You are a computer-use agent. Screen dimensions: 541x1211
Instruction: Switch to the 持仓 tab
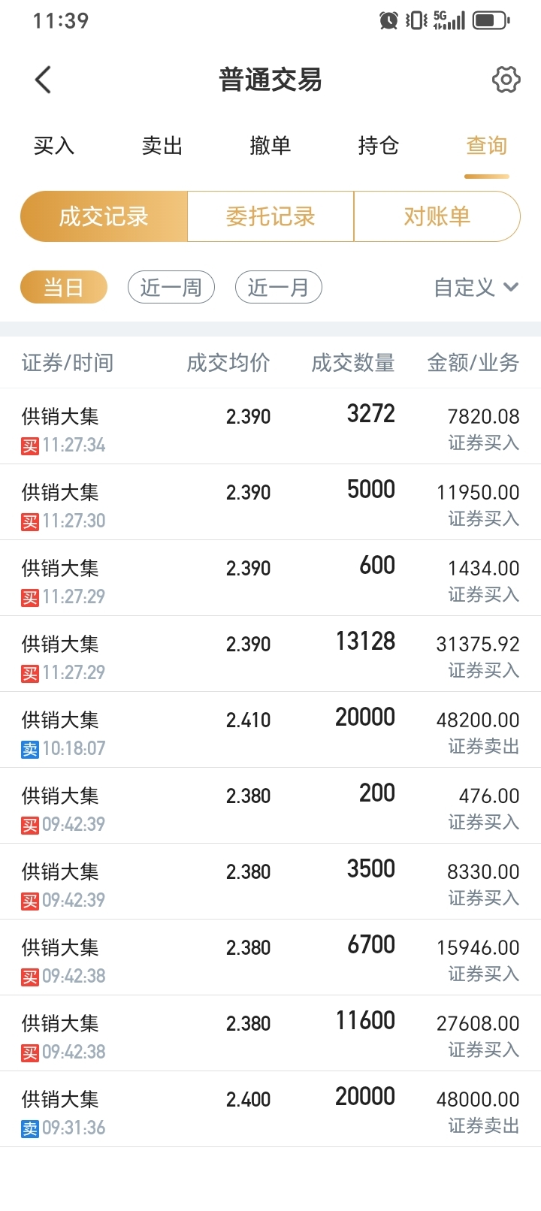tap(379, 146)
